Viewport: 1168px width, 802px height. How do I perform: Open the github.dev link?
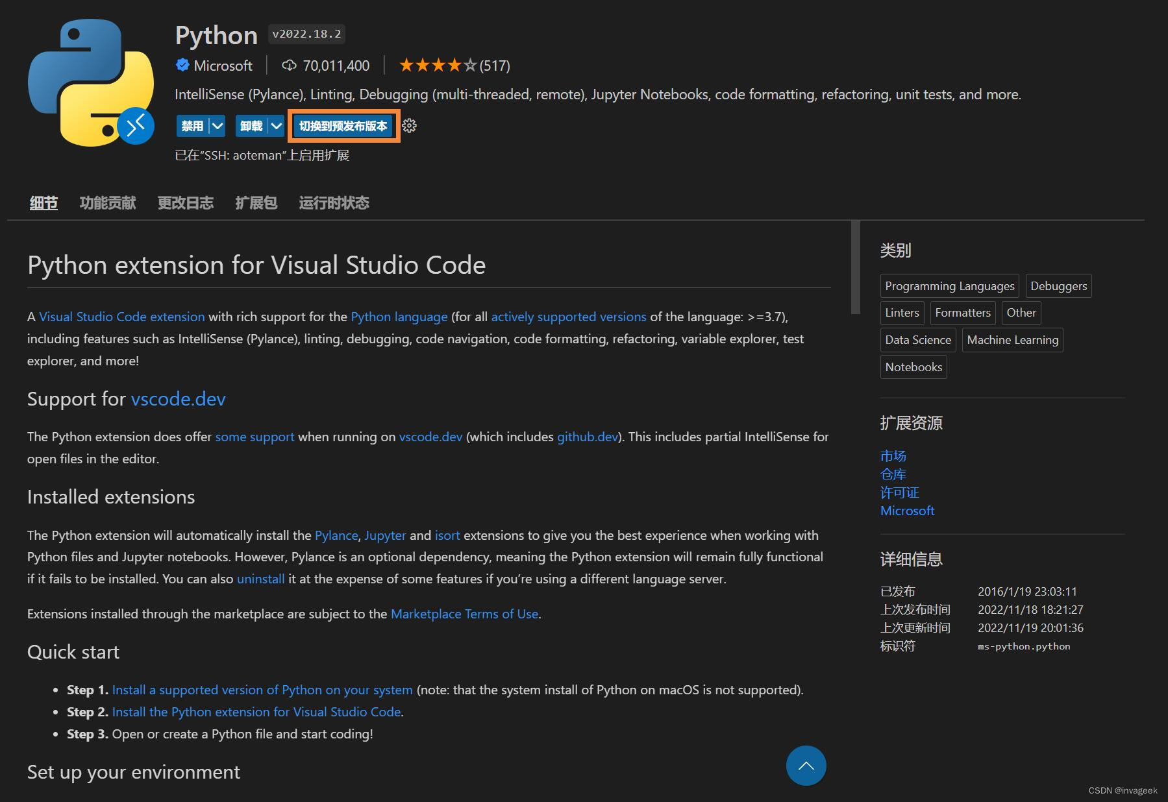coord(588,437)
